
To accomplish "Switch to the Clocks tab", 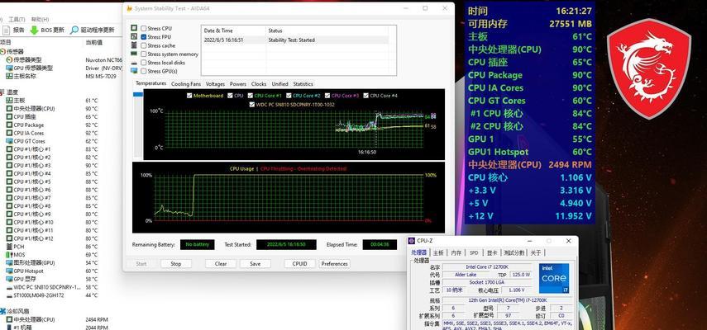I will coord(259,84).
